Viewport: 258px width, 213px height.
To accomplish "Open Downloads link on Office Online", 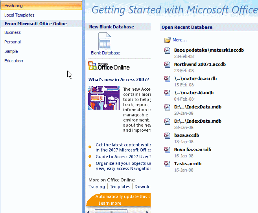I will point(142,187).
